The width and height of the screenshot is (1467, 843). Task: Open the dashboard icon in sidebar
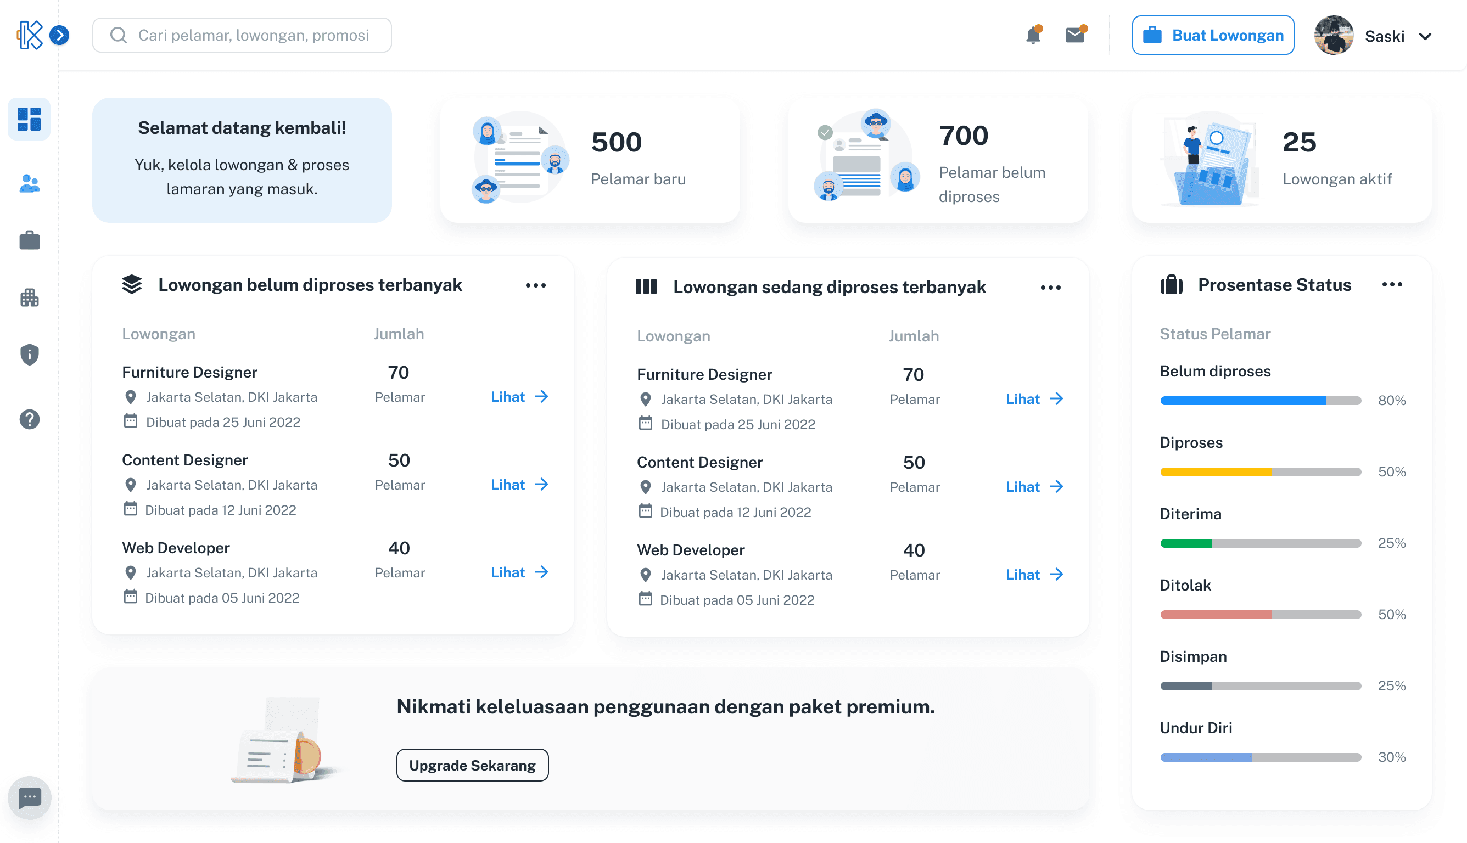click(x=29, y=119)
